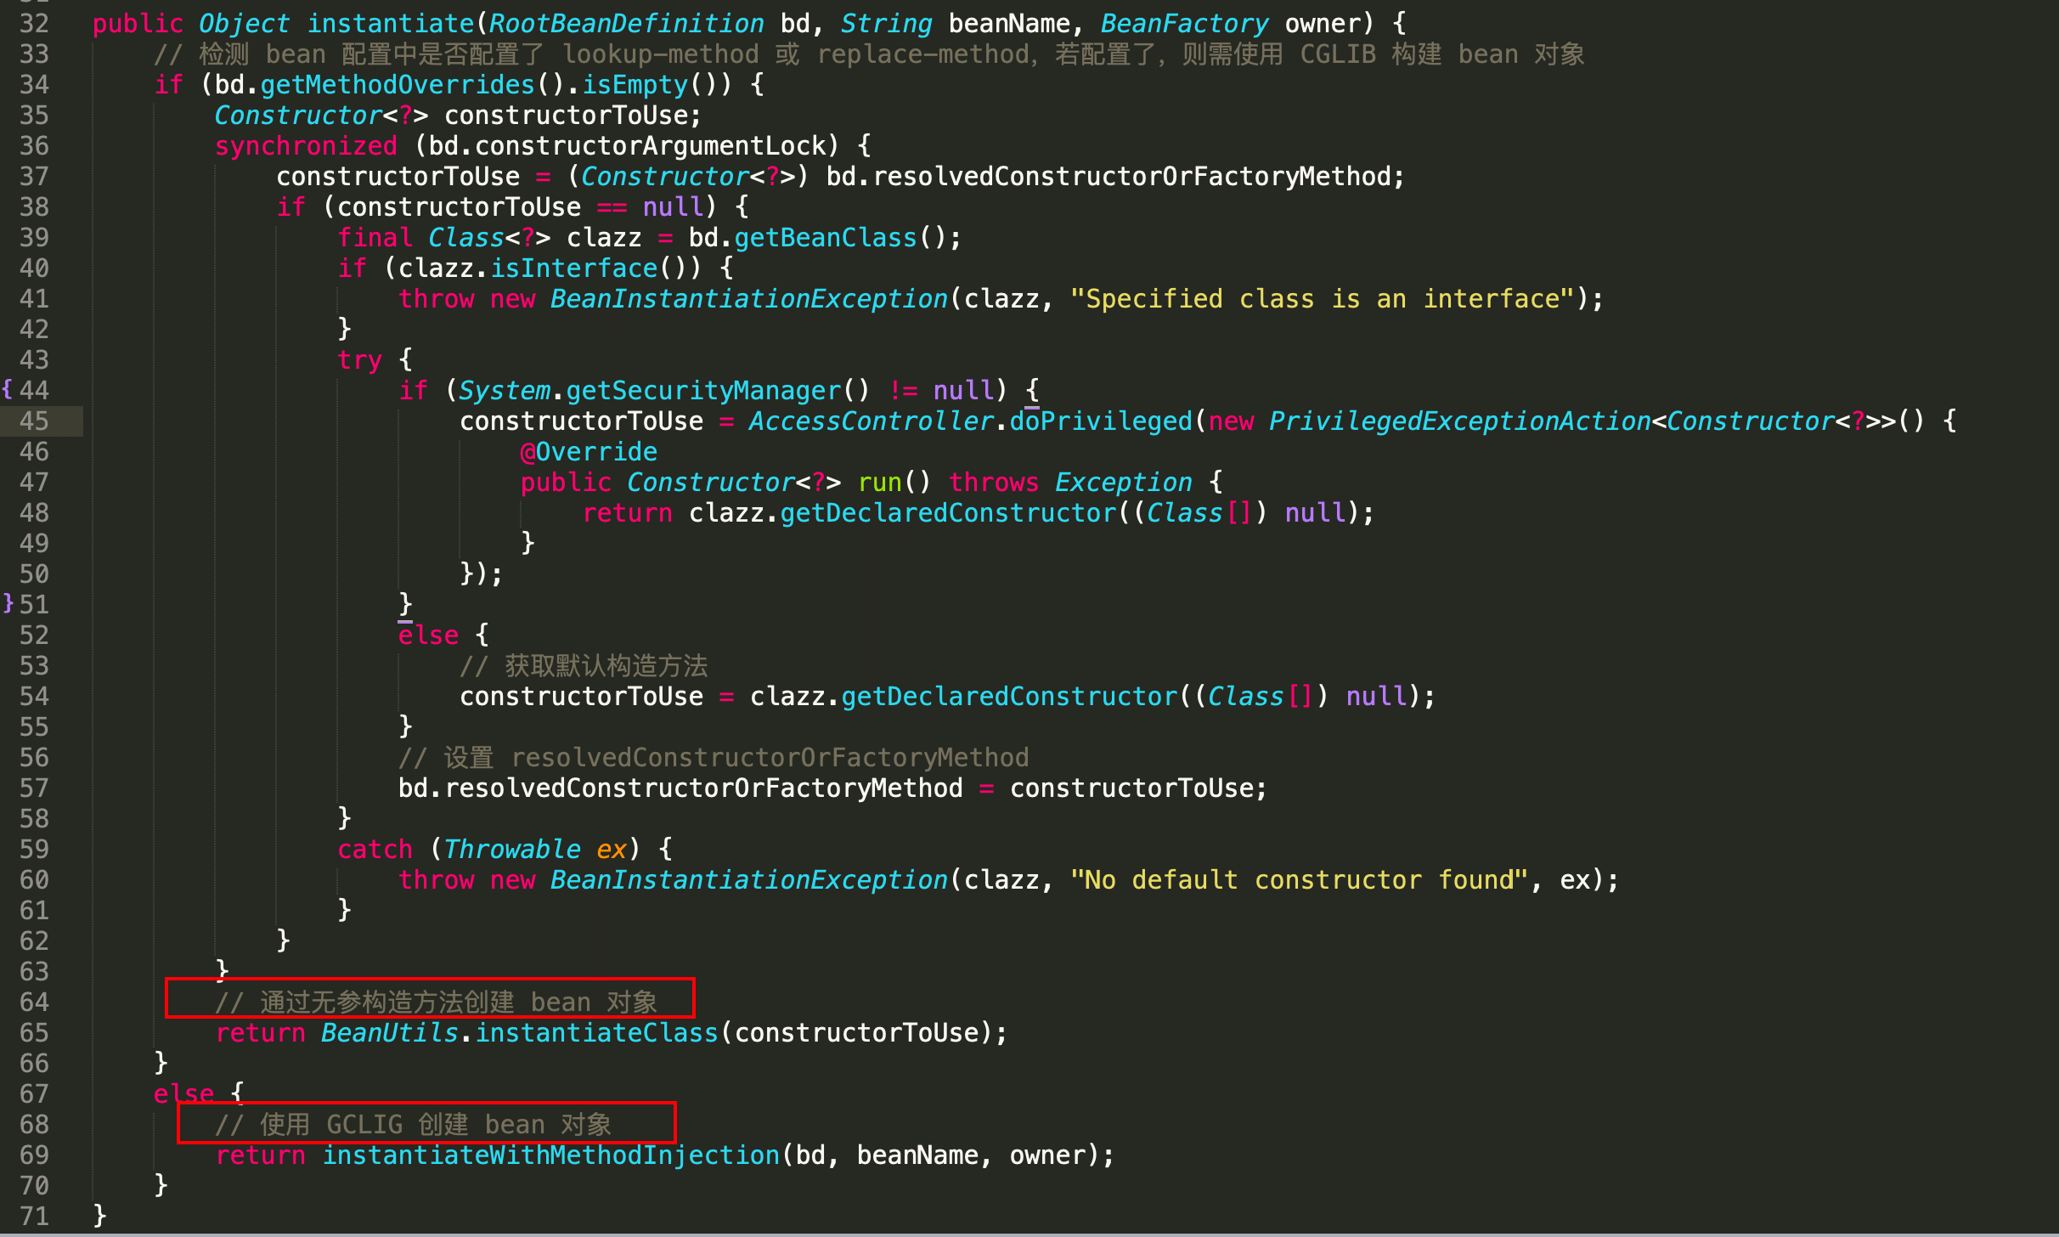Click the try keyword on line 43
The width and height of the screenshot is (2059, 1237).
click(x=359, y=359)
